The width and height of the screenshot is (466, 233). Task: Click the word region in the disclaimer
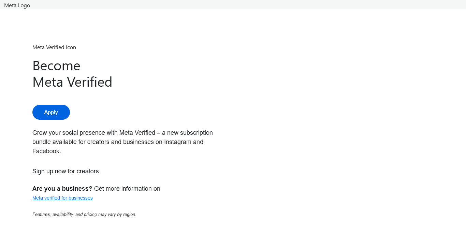tap(130, 215)
